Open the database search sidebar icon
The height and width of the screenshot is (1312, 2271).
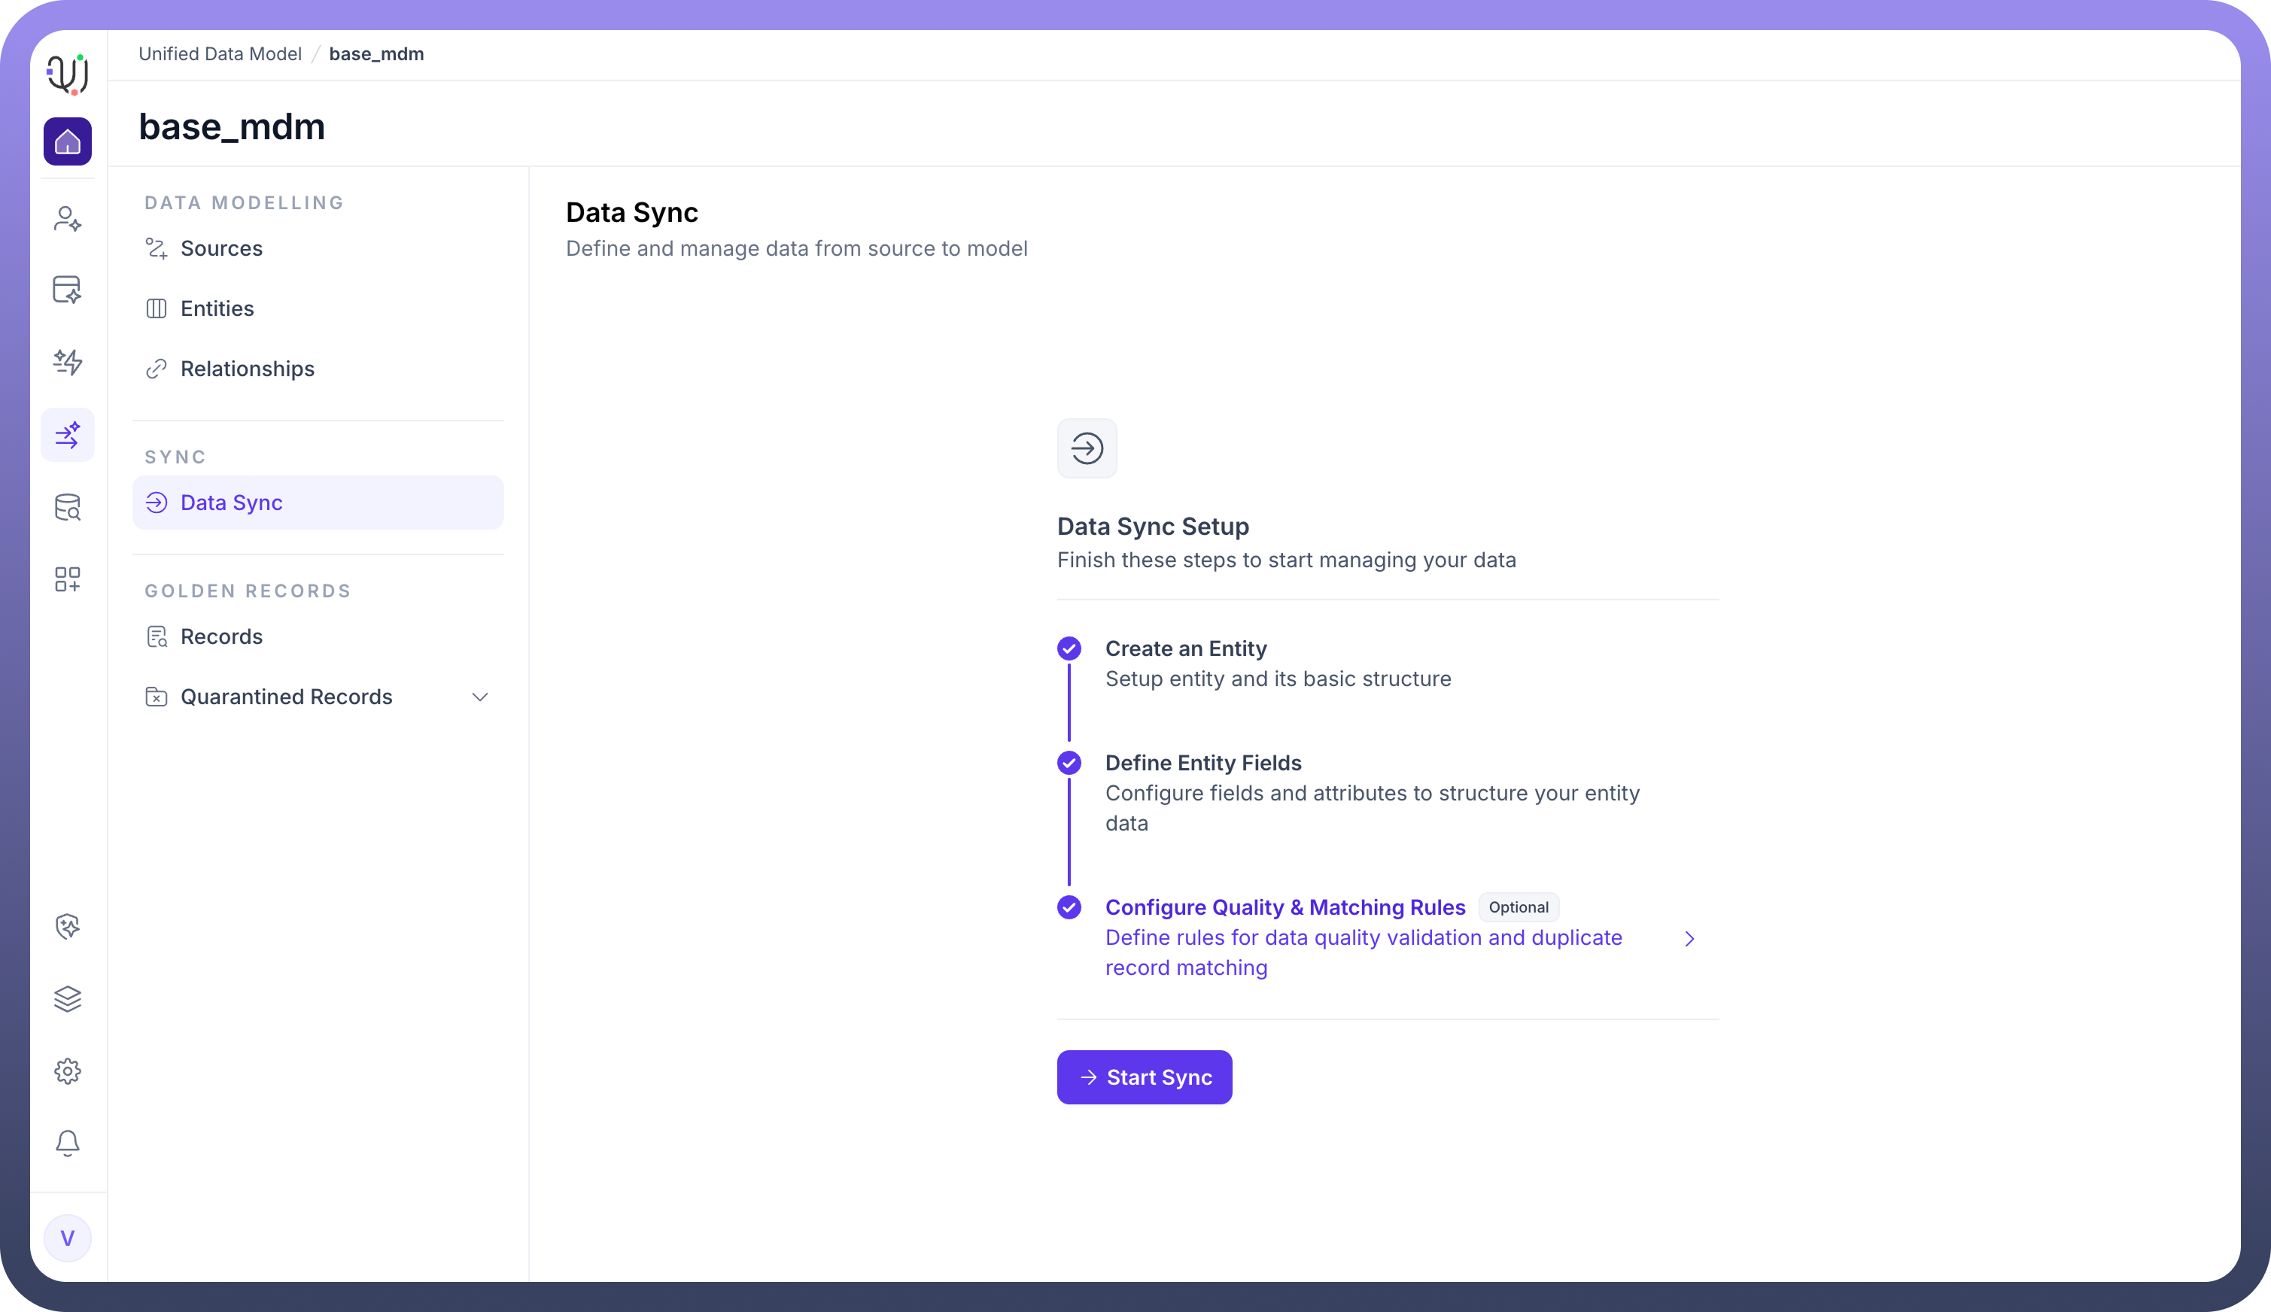(68, 507)
